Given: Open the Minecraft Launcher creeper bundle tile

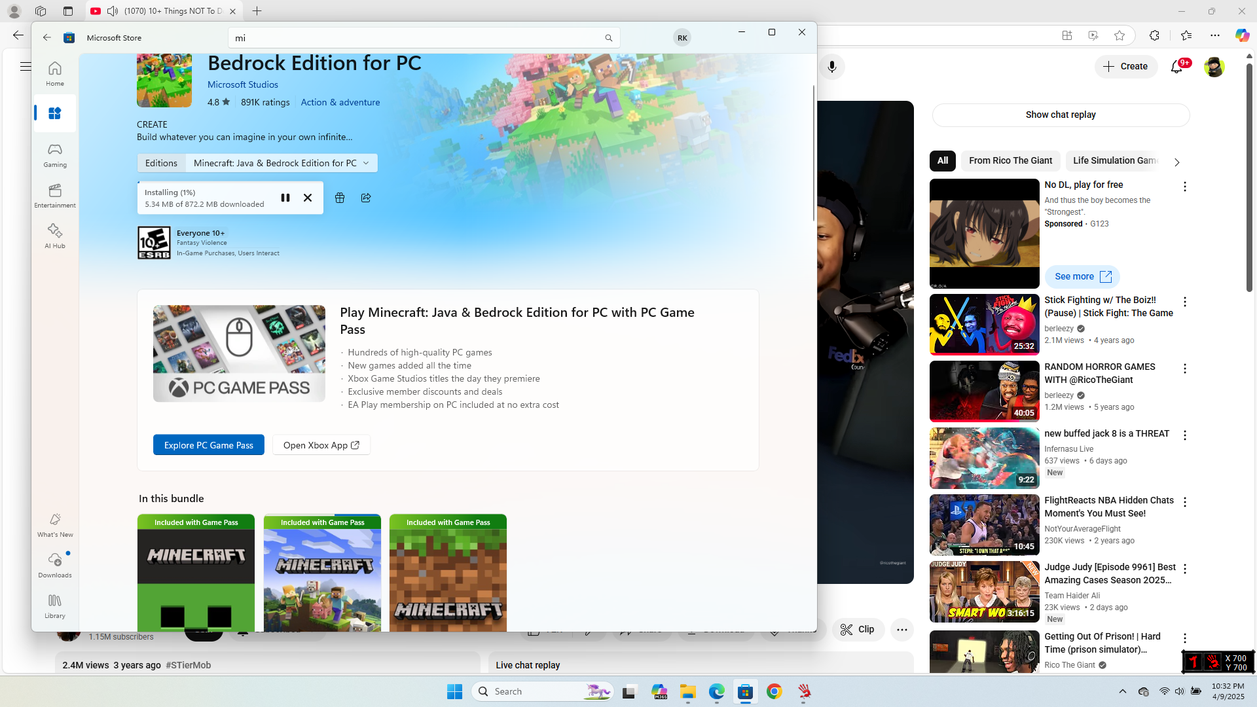Looking at the screenshot, I should click(196, 573).
